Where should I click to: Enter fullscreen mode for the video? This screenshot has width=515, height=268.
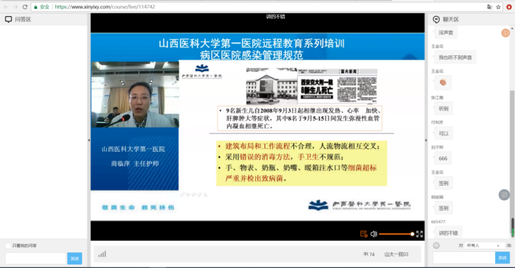[x=420, y=234]
